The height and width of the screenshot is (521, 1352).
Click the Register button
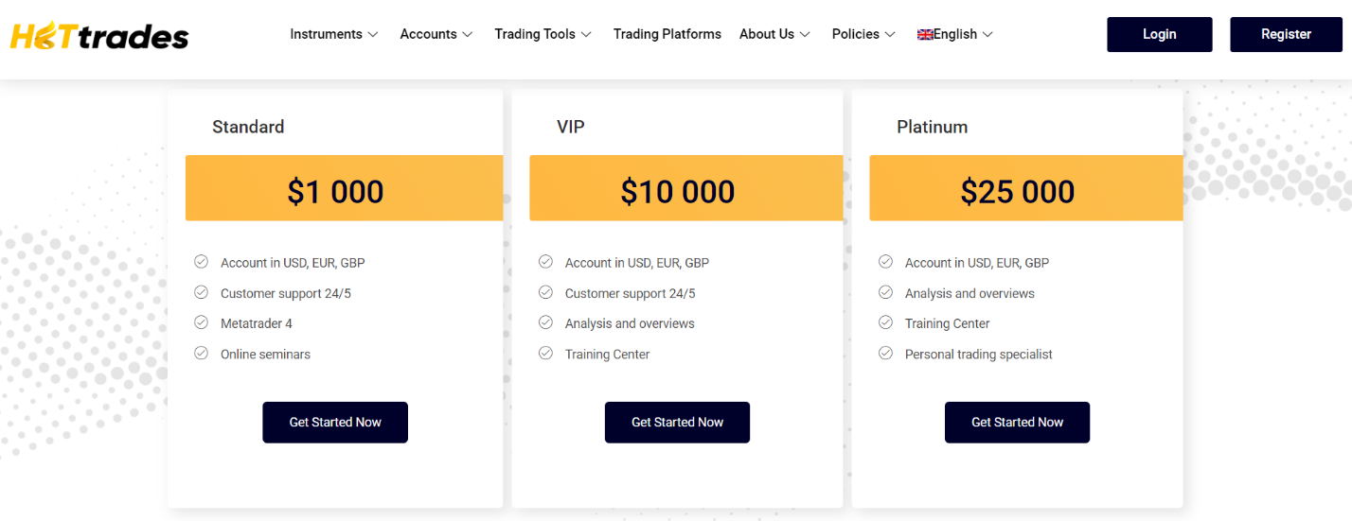click(x=1286, y=34)
